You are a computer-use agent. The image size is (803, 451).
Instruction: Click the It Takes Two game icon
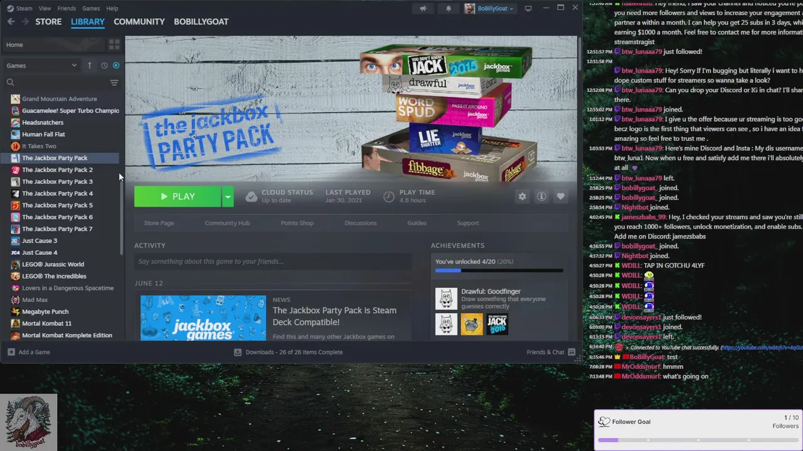[x=16, y=146]
